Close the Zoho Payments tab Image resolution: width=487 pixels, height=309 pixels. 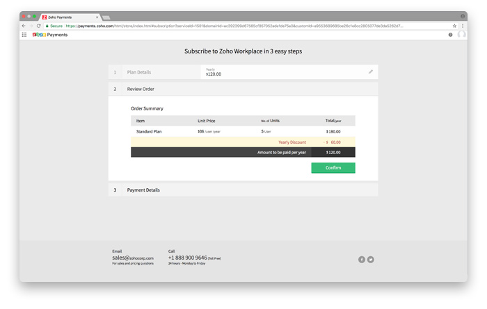pyautogui.click(x=97, y=17)
